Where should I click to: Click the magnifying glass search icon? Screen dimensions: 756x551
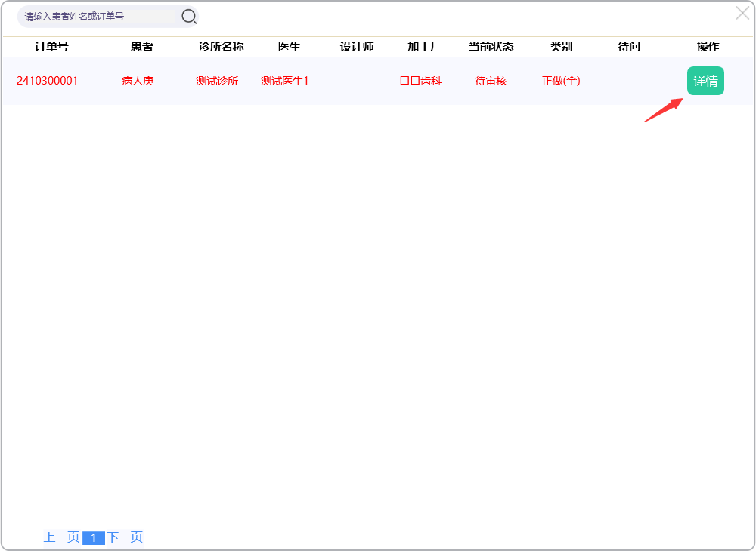189,16
